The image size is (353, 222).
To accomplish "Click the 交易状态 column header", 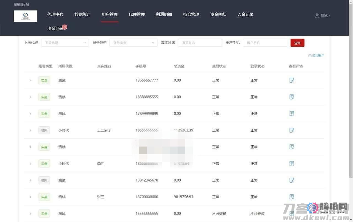I will coord(219,66).
